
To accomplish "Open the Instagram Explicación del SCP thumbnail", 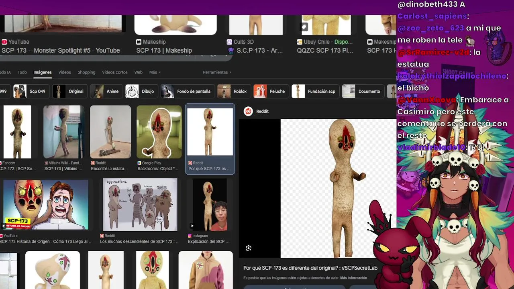I will 210,205.
